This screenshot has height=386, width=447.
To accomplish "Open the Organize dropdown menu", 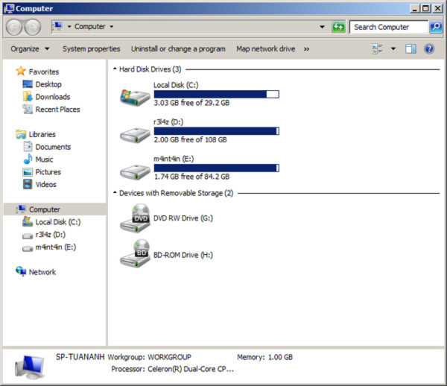I will (30, 48).
